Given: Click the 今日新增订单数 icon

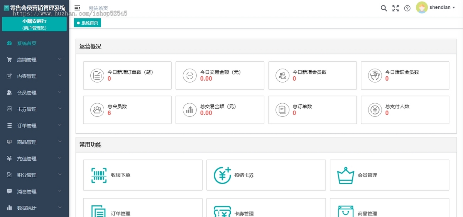Looking at the screenshot, I should pyautogui.click(x=97, y=75).
